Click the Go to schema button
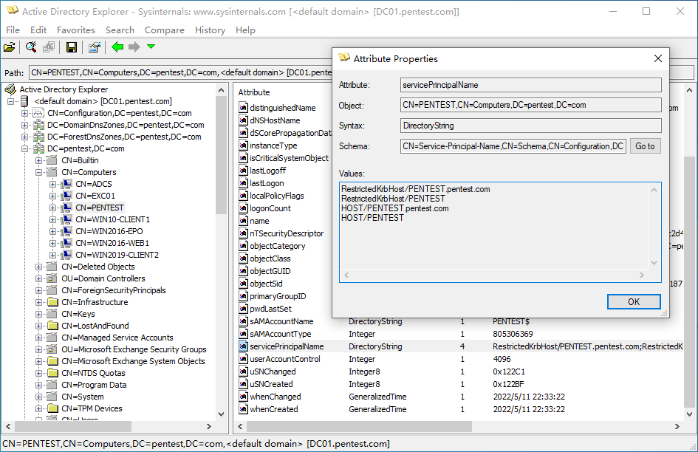 [645, 146]
